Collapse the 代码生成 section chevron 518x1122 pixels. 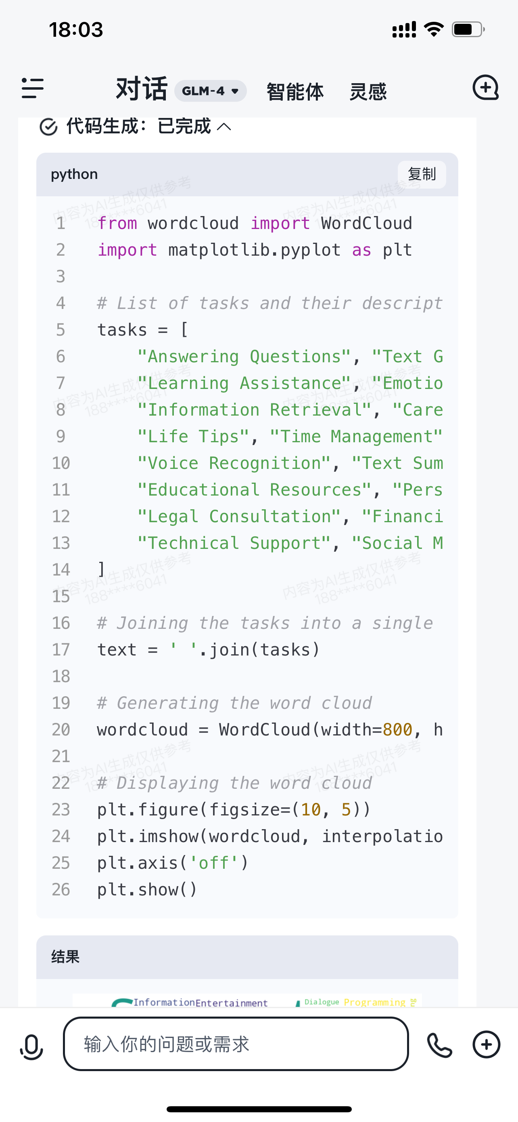pos(224,127)
